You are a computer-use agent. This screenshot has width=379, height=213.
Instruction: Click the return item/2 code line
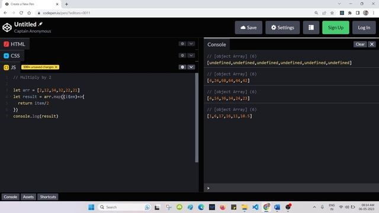(33, 103)
